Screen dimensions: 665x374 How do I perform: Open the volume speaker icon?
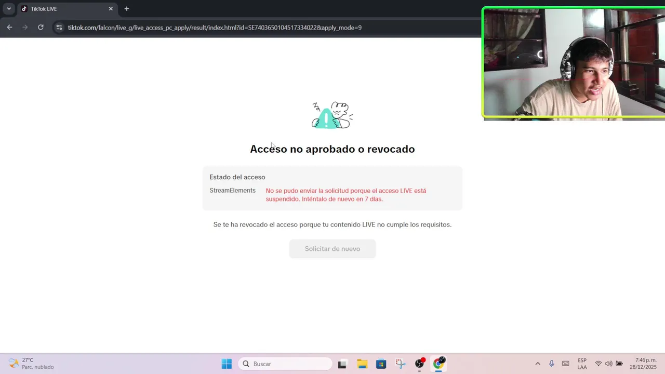608,364
